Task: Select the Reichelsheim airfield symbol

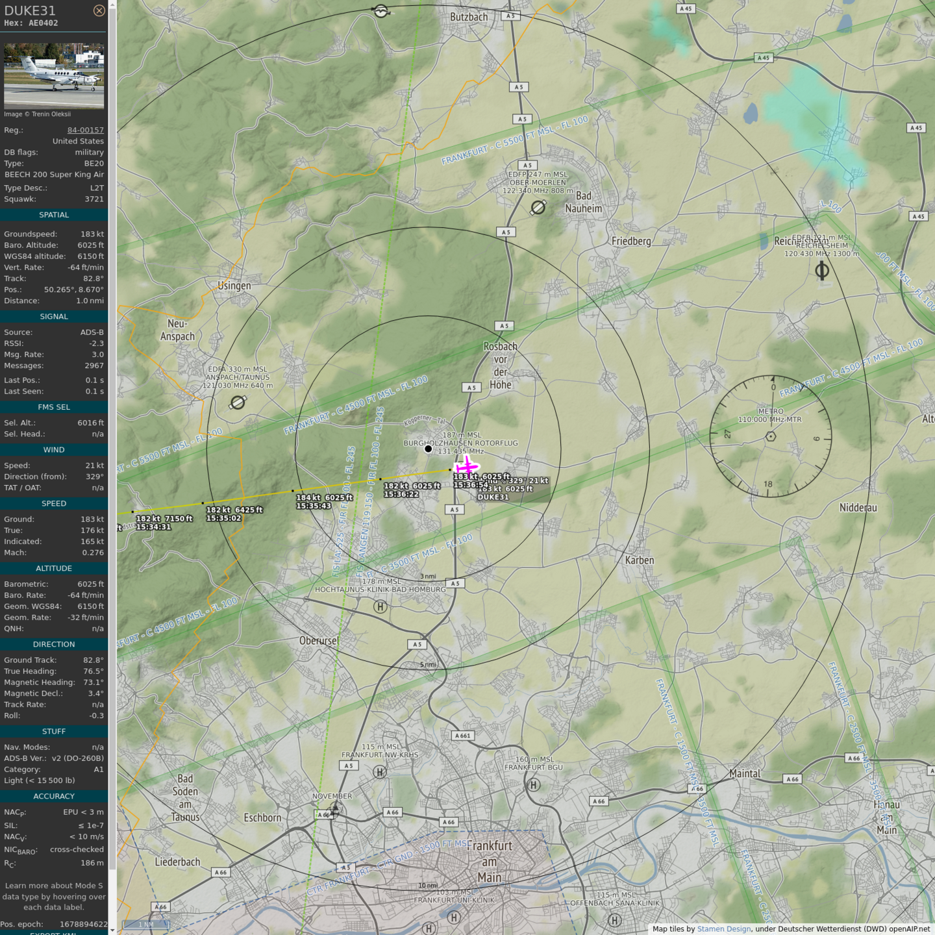Action: [822, 270]
